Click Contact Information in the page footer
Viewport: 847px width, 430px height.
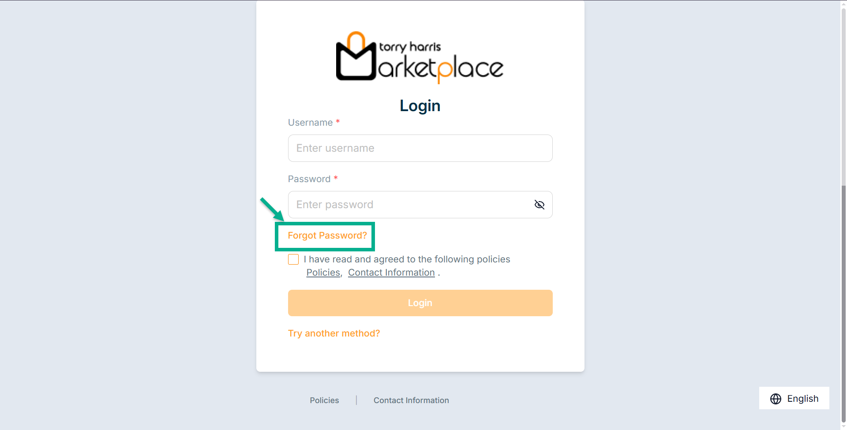pos(411,400)
